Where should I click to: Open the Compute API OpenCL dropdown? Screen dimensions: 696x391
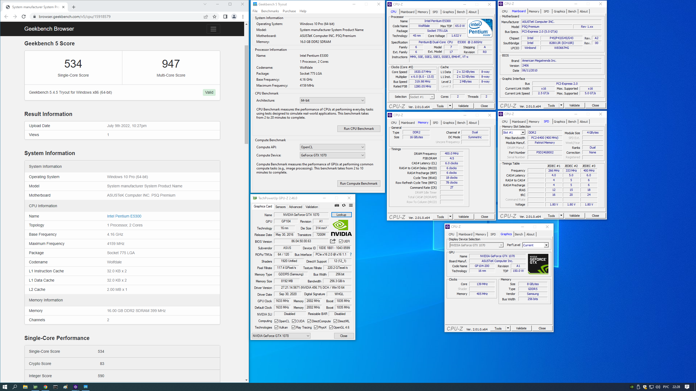[x=332, y=147]
